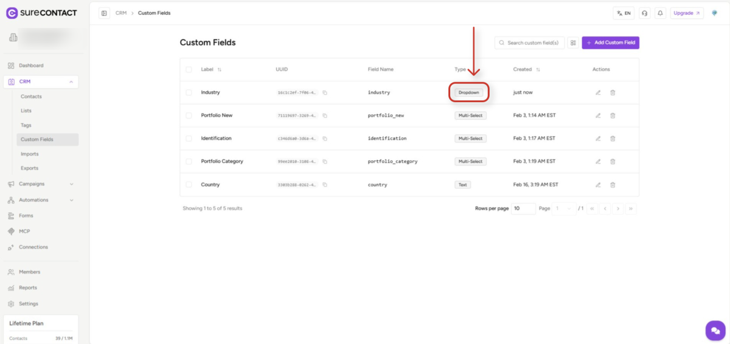Click the Rows per page field
The height and width of the screenshot is (344, 730).
[x=523, y=208]
